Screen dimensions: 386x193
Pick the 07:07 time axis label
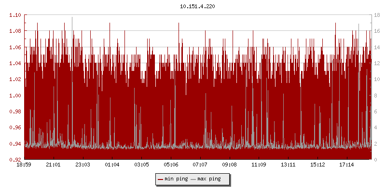[200, 165]
